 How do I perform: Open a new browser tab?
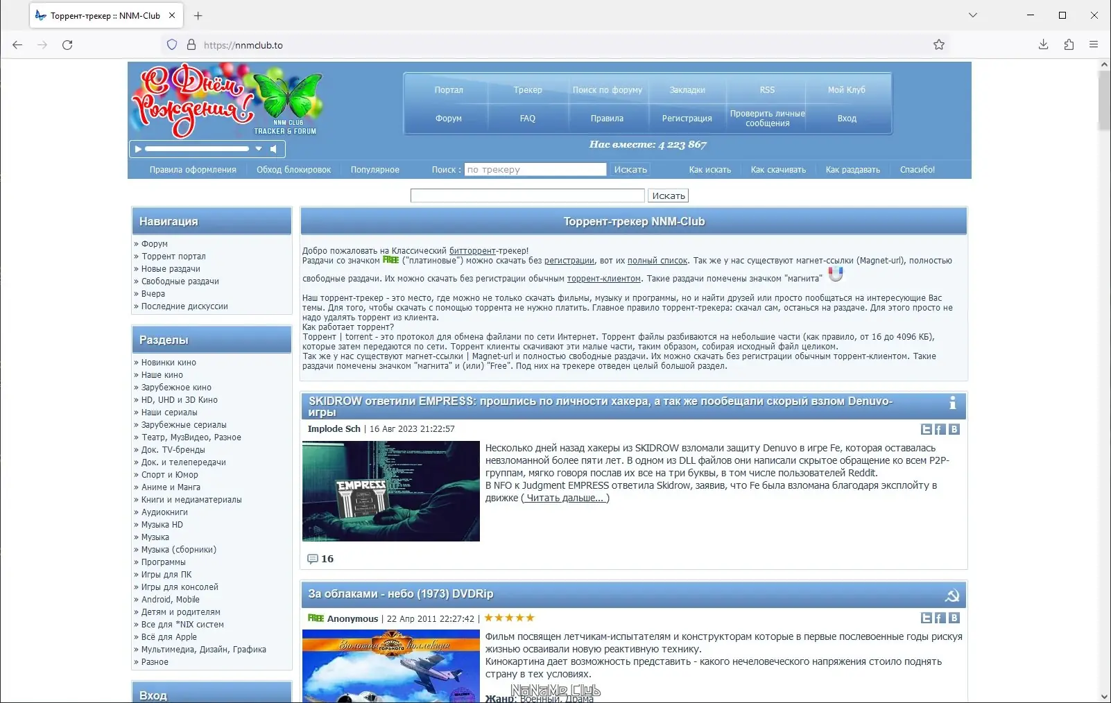tap(198, 15)
